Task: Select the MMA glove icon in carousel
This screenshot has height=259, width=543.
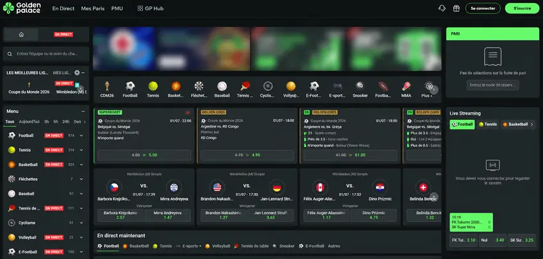Action: [406, 86]
